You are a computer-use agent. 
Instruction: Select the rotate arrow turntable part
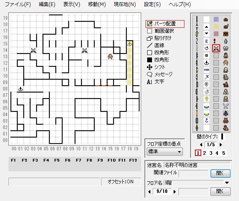click(207, 48)
